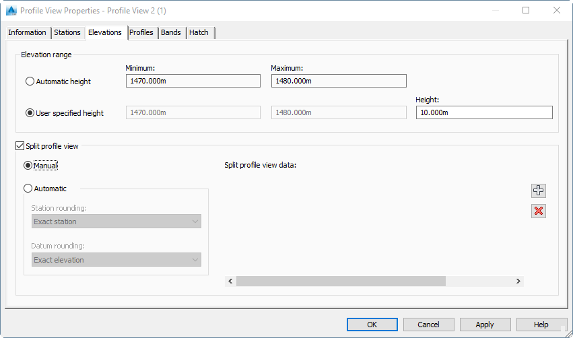This screenshot has width=573, height=338.
Task: Uncheck the Split profile view checkbox
Action: 20,146
